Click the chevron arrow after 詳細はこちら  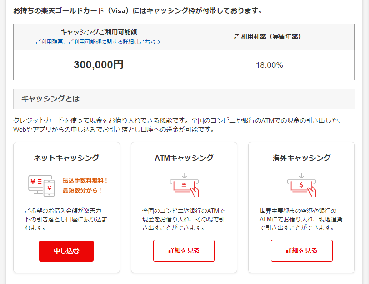[159, 42]
